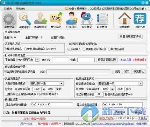
Task: Expand the 平台选择 dropdown
Action: click(x=37, y=60)
